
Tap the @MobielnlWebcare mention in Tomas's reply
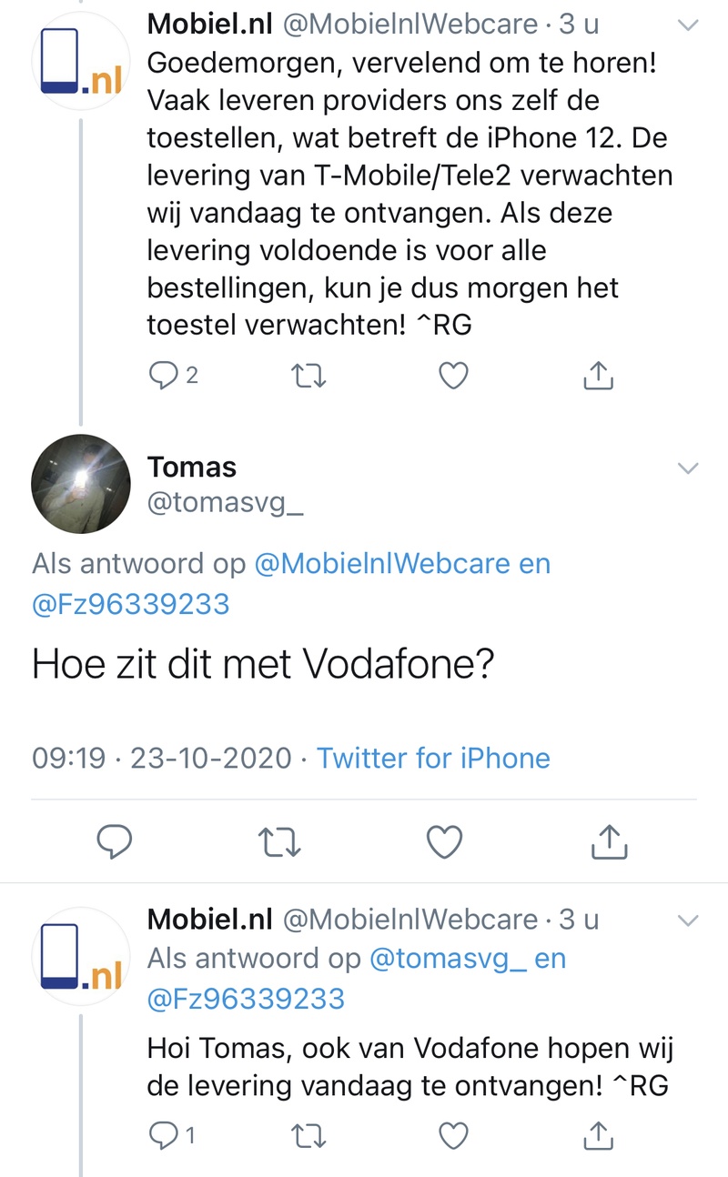coord(382,564)
